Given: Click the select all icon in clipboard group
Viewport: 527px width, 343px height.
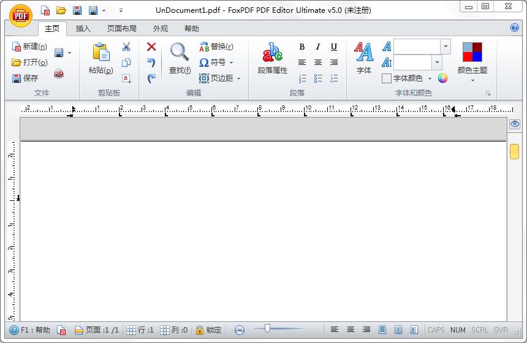Looking at the screenshot, I should click(x=126, y=78).
